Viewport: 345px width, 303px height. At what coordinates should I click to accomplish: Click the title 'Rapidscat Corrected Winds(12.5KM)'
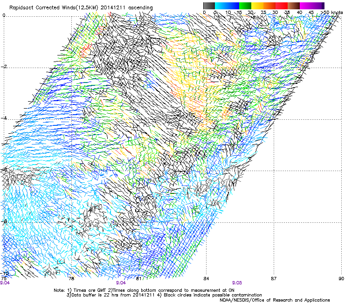[54, 8]
